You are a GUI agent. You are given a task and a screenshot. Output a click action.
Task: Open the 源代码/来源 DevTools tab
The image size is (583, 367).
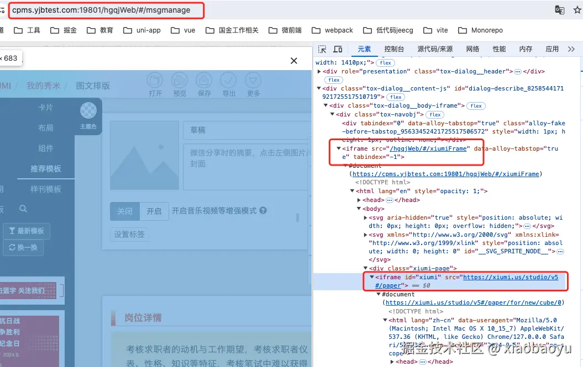[435, 49]
